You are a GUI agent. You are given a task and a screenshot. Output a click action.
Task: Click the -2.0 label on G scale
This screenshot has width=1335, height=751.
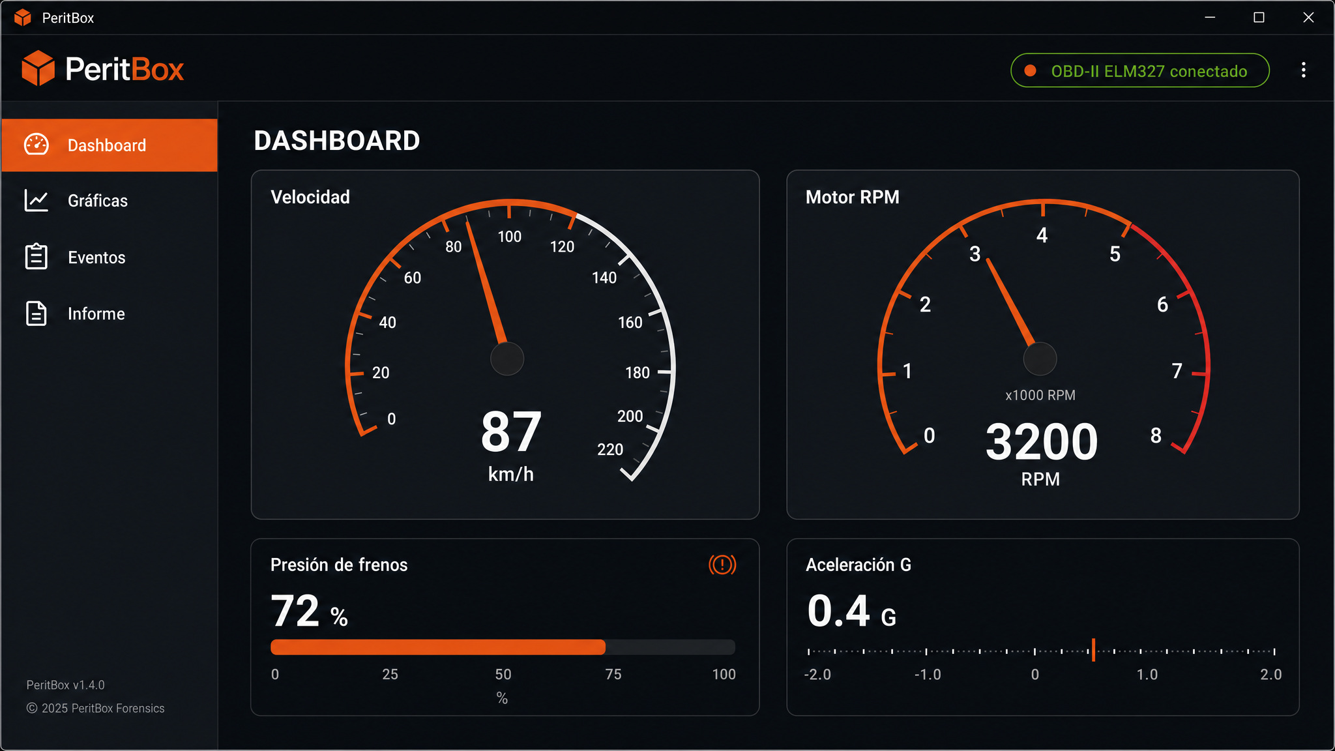point(817,674)
